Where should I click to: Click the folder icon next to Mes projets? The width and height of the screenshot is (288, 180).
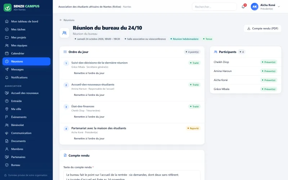(7, 37)
